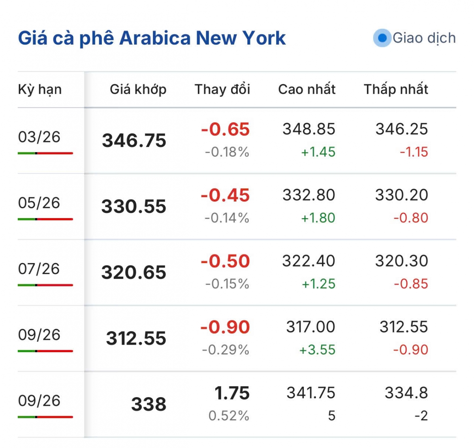Open the 03/26 contract term
Viewport: 474px width, 448px height.
39,137
